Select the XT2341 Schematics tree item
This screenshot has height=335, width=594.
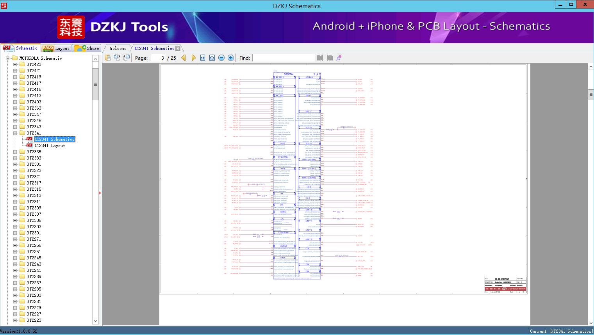click(x=54, y=139)
